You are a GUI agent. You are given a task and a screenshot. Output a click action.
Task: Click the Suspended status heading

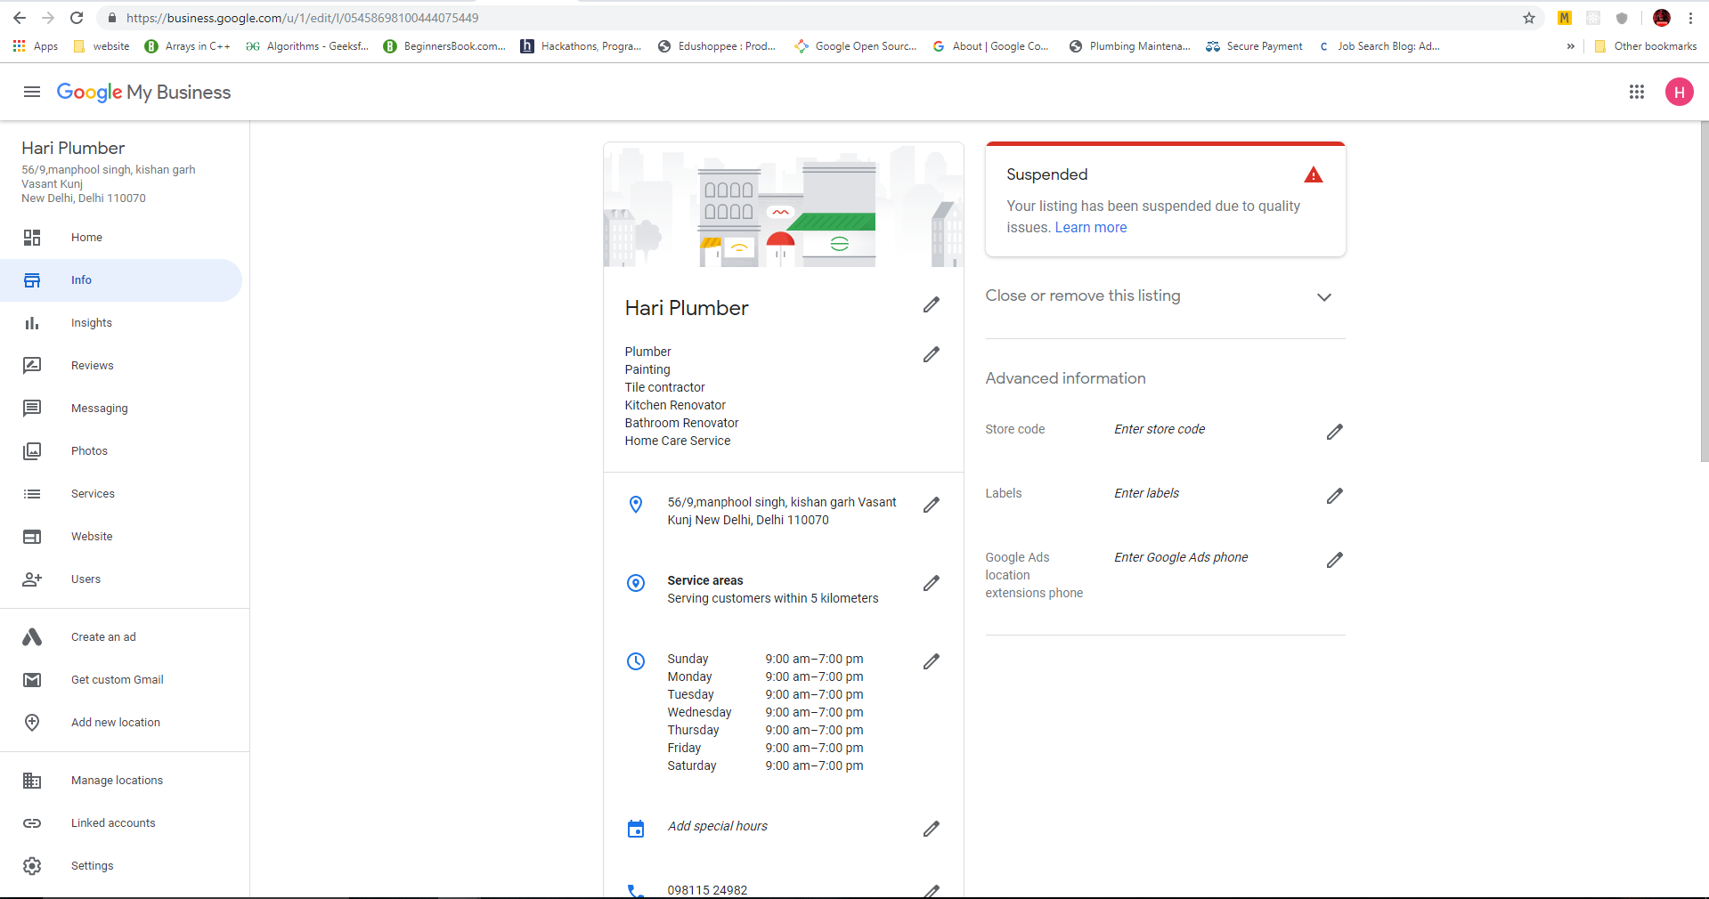coord(1047,174)
